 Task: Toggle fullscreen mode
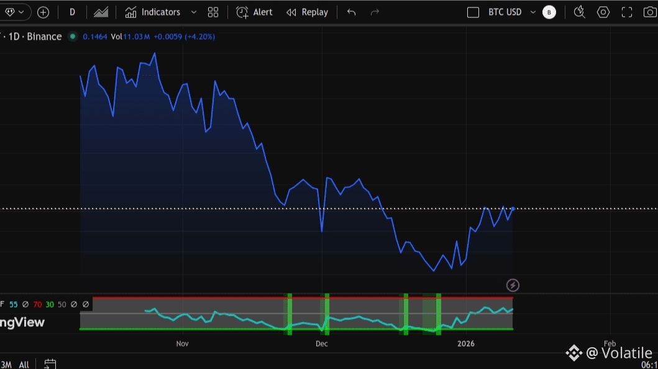(x=627, y=12)
